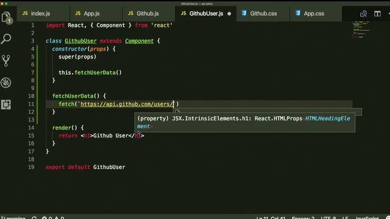Click the 'fetch' call on line 11

click(66, 104)
